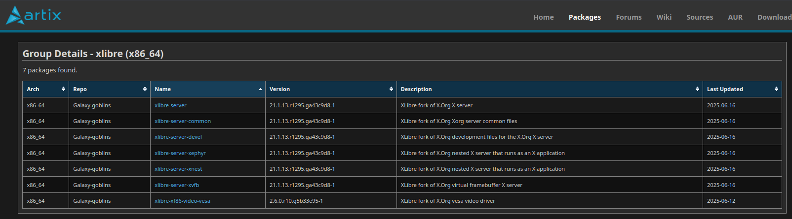Click '7 packages found.' text
The height and width of the screenshot is (219, 792).
[50, 70]
